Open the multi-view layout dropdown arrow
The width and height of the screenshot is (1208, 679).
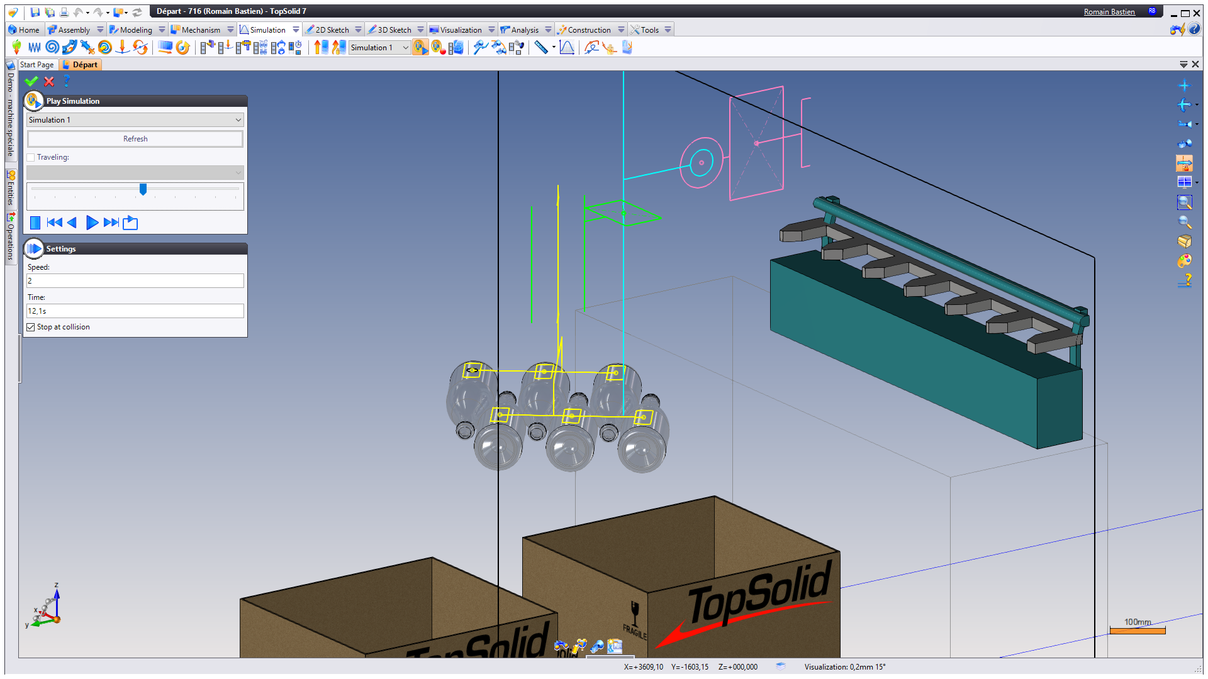pyautogui.click(x=1197, y=182)
